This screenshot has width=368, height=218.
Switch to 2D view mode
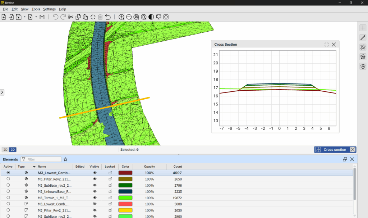pos(5,150)
